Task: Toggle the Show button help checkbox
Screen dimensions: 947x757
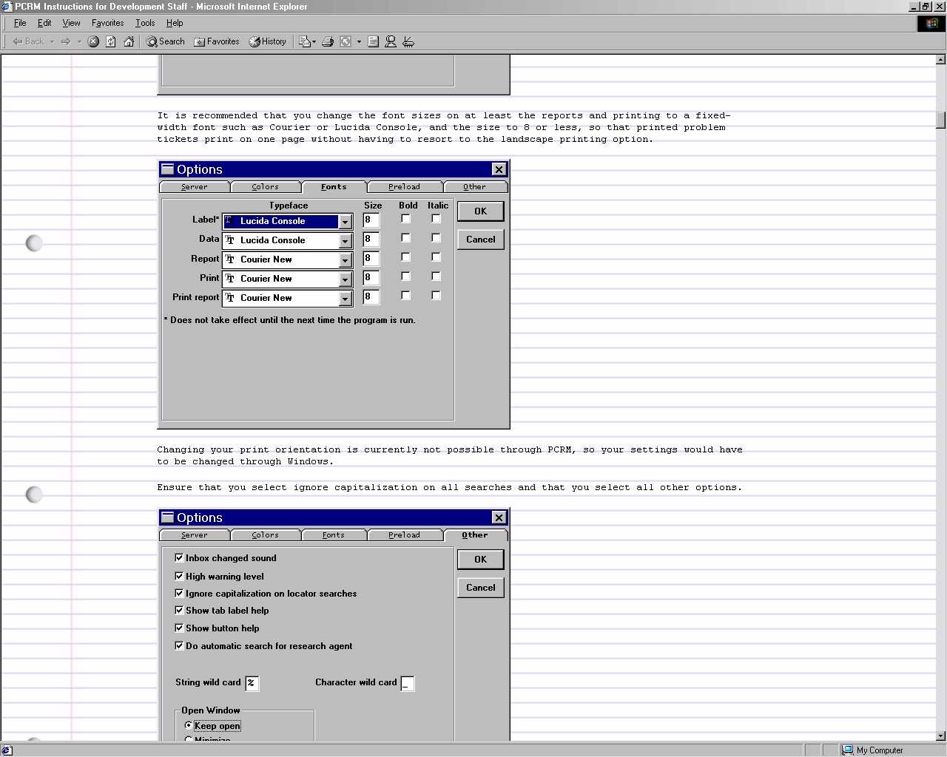Action: pos(179,628)
